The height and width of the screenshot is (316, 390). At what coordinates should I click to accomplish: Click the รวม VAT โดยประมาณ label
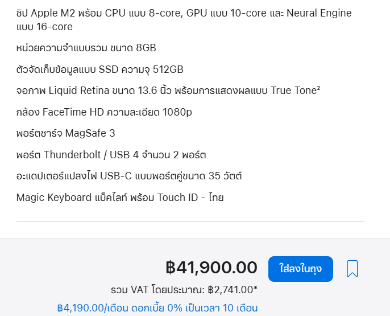coord(157,290)
